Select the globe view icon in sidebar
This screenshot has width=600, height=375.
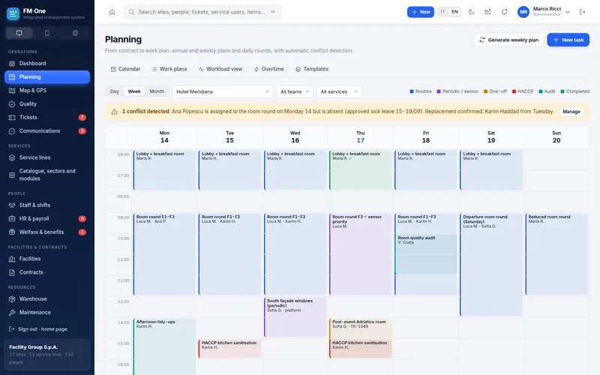[76, 33]
